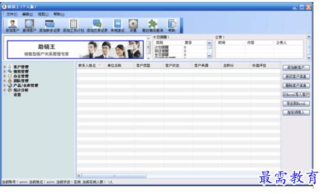
Task: Sort by 单位名称 column header
Action: pos(120,66)
